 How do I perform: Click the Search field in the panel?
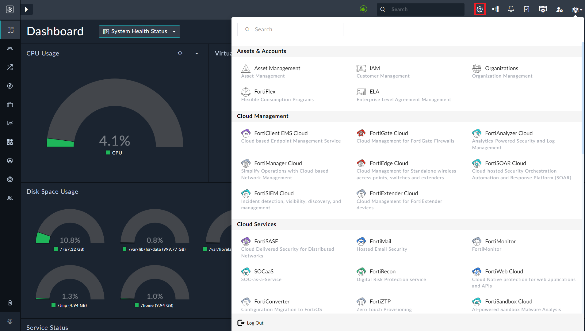pos(290,29)
